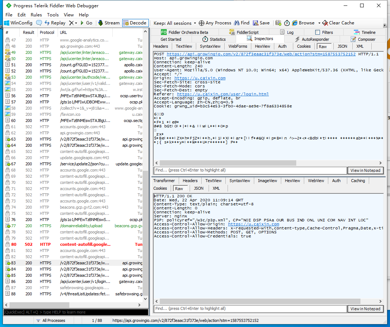Click request pane View in Notepad button

tap(366, 170)
